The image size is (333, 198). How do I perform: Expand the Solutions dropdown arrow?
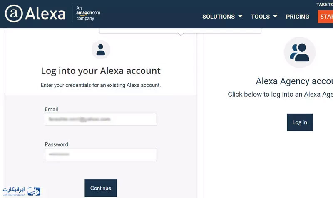pyautogui.click(x=240, y=16)
